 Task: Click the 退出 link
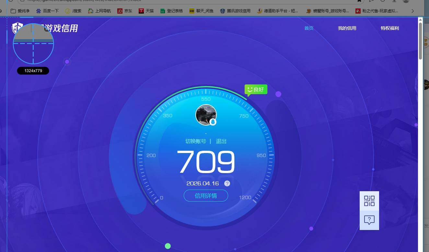click(x=221, y=141)
